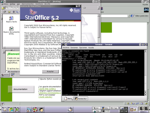150x113 pixels.
Task: Open the SuSE lightning menu in panel
Action: tap(11, 109)
